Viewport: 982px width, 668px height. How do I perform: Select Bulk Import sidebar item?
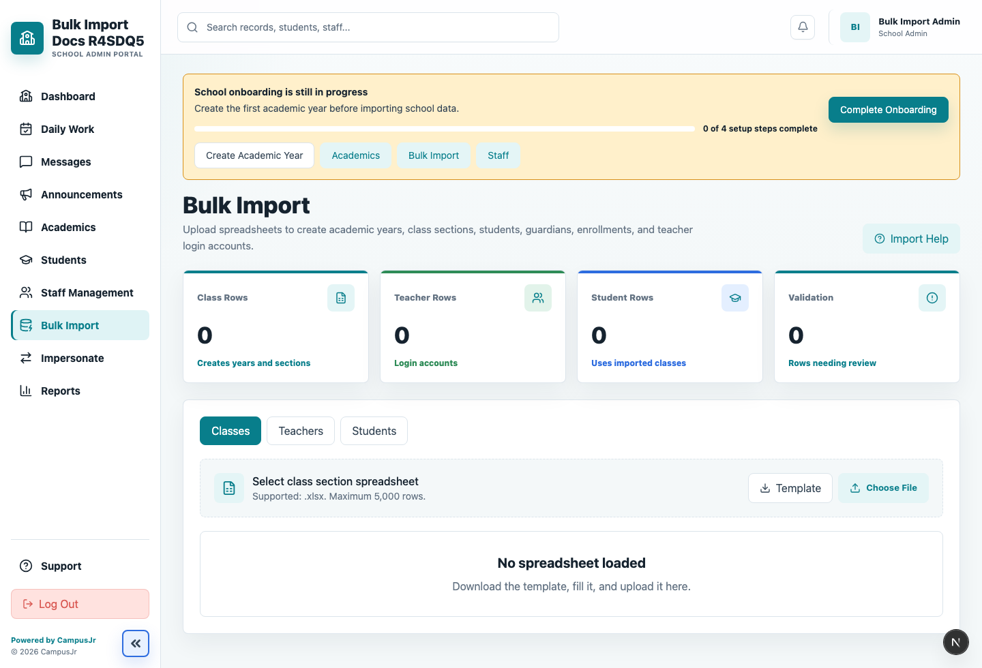(80, 325)
